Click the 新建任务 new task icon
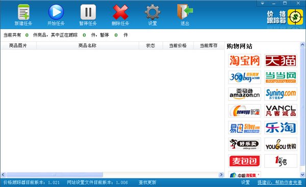Image resolution: width=306 pixels, height=187 pixels. 23,13
